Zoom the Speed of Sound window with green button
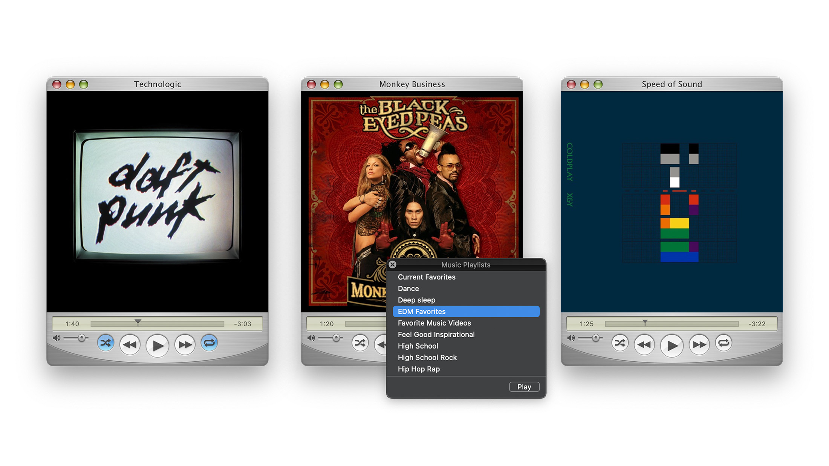Image resolution: width=829 pixels, height=466 pixels. [598, 84]
